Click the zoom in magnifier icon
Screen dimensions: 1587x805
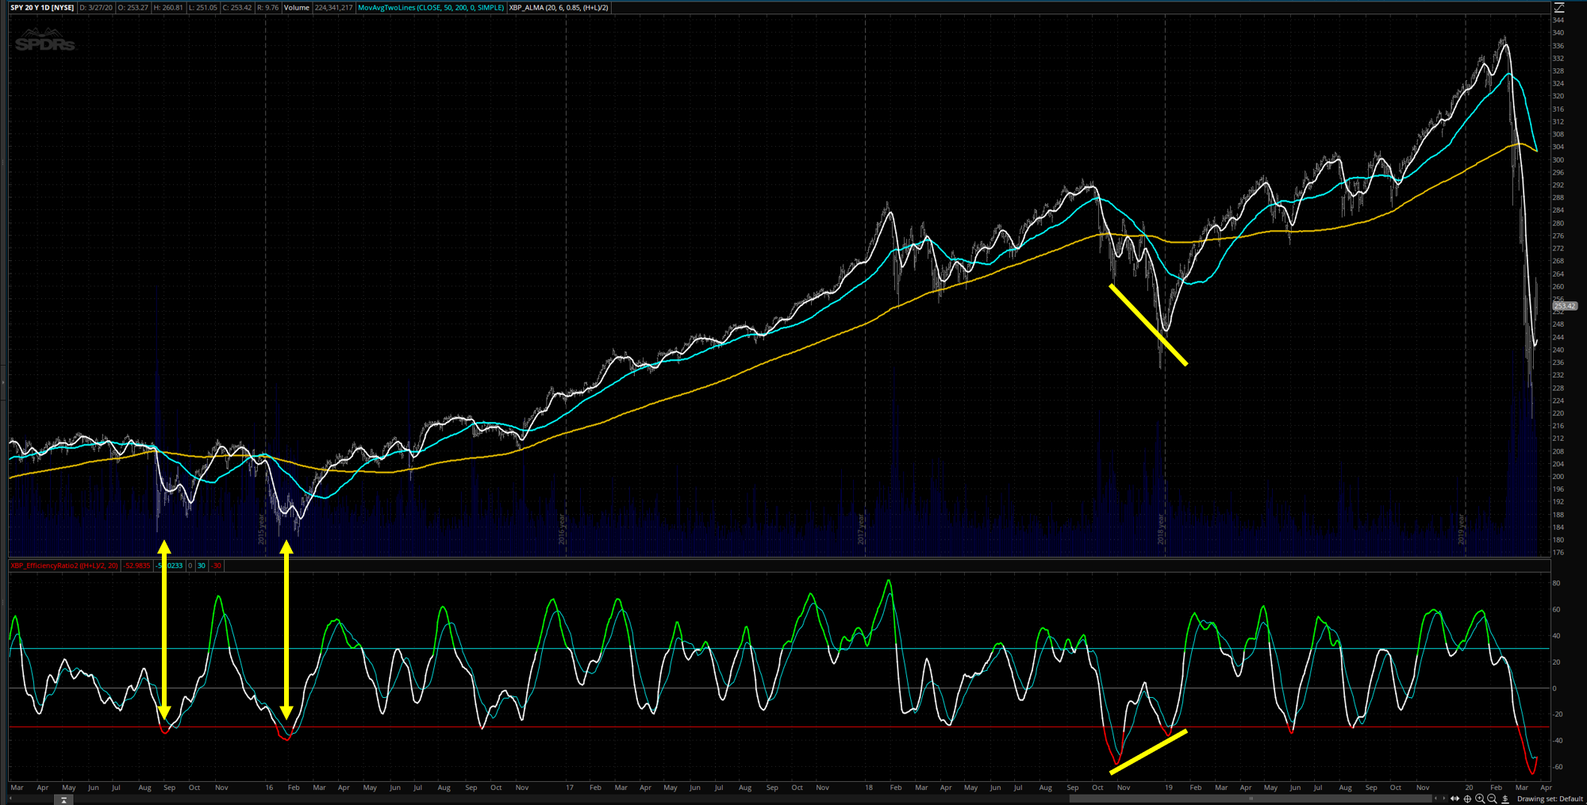point(1480,799)
